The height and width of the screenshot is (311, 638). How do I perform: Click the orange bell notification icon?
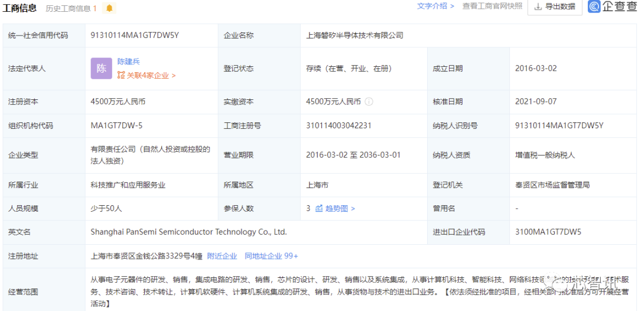[109, 8]
